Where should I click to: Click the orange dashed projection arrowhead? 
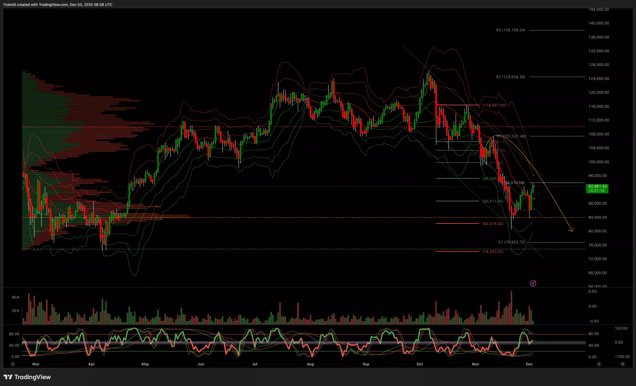pyautogui.click(x=571, y=230)
